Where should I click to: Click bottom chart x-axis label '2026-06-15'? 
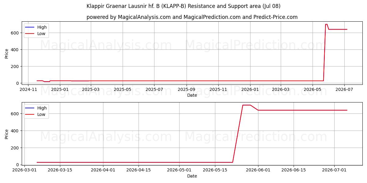(294, 170)
